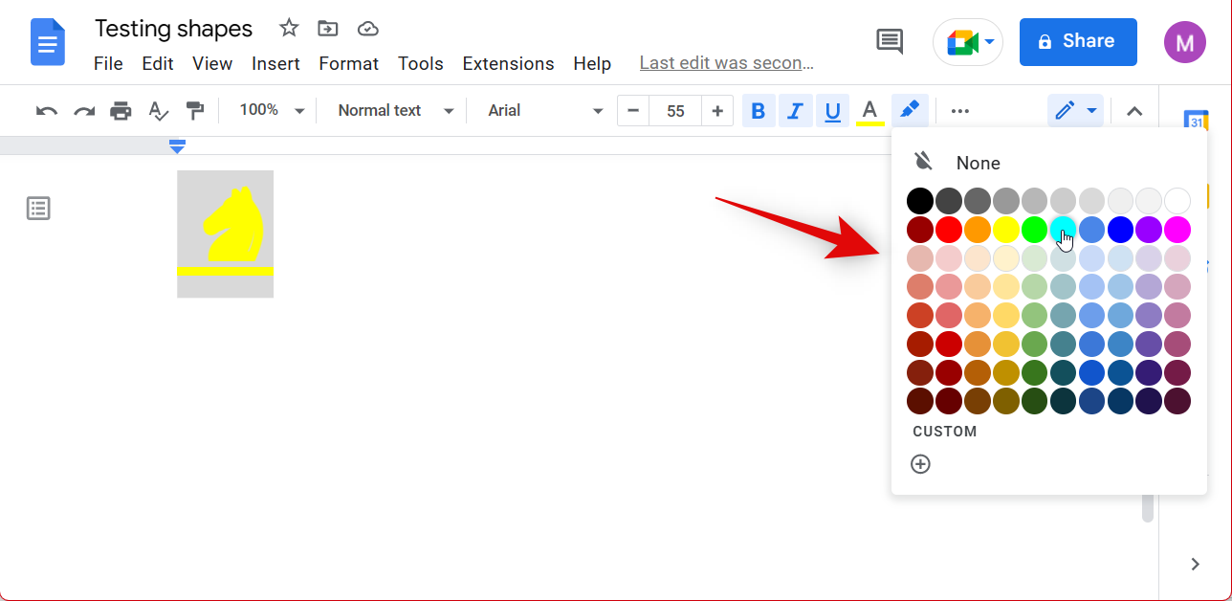
Task: Open the comment history icon
Action: 890,41
